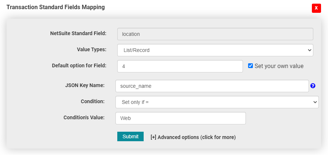This screenshot has width=328, height=165.
Task: Toggle the Set your own value checkbox
Action: point(251,66)
